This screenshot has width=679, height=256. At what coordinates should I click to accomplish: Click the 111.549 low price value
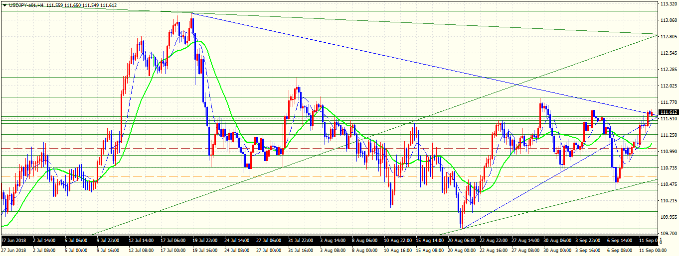(90, 4)
